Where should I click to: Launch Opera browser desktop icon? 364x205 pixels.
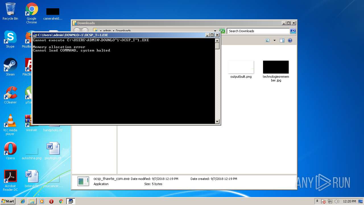tap(10, 151)
